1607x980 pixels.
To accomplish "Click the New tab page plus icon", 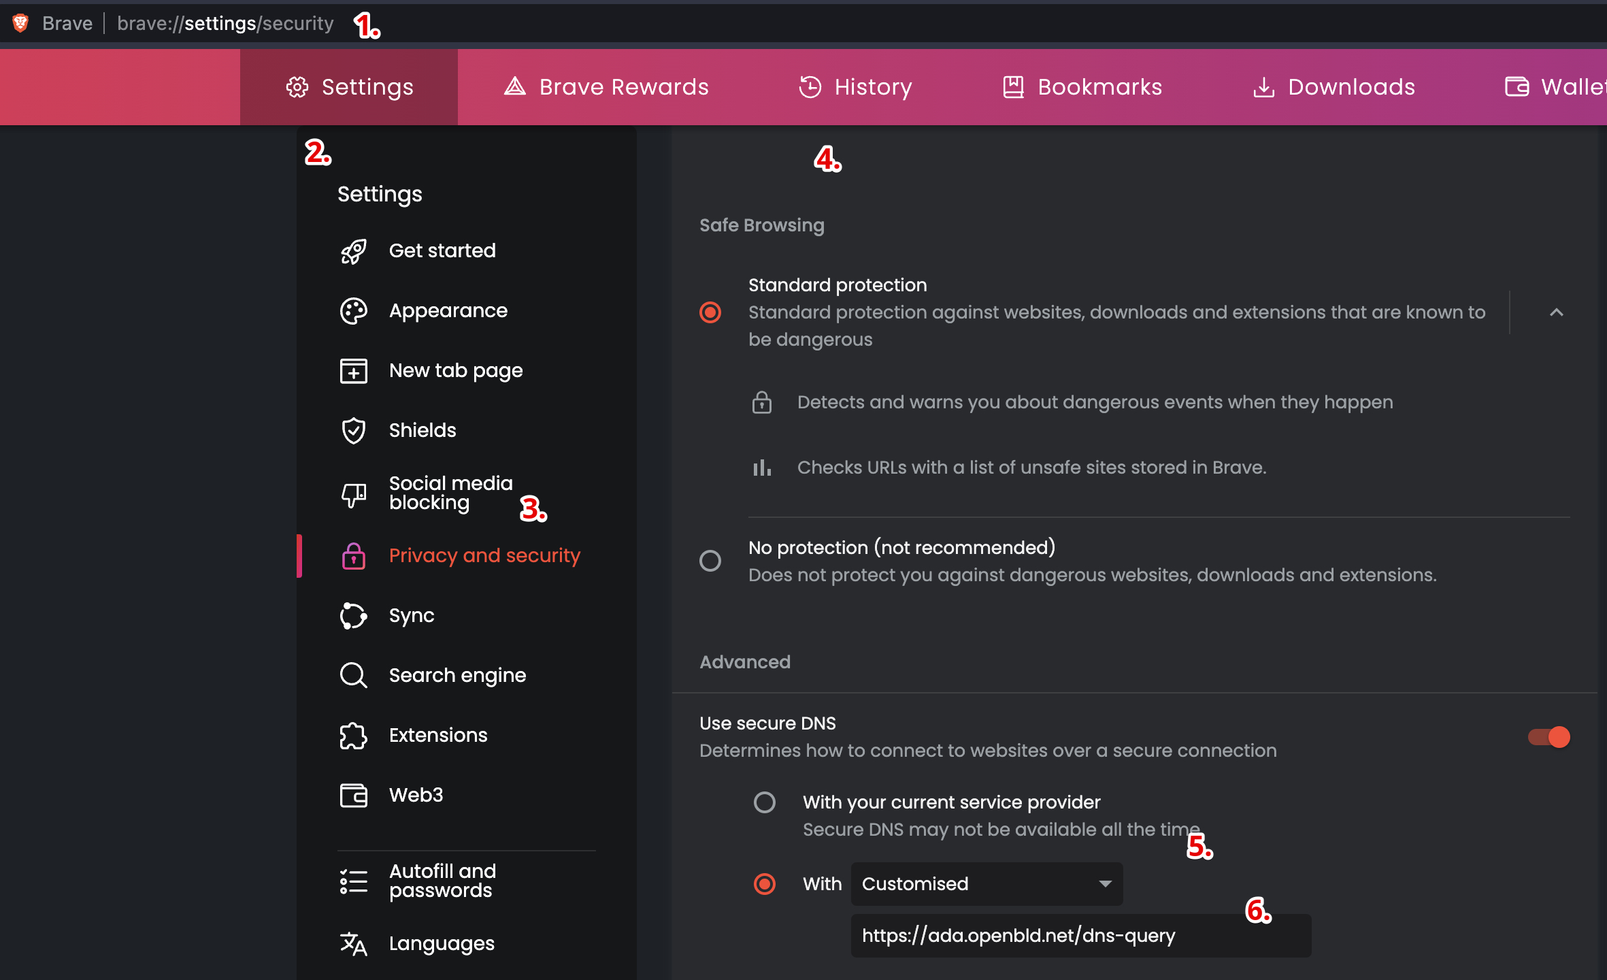I will click(x=354, y=371).
